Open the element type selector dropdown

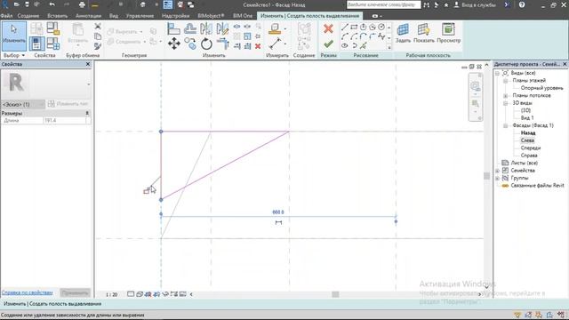coord(89,84)
